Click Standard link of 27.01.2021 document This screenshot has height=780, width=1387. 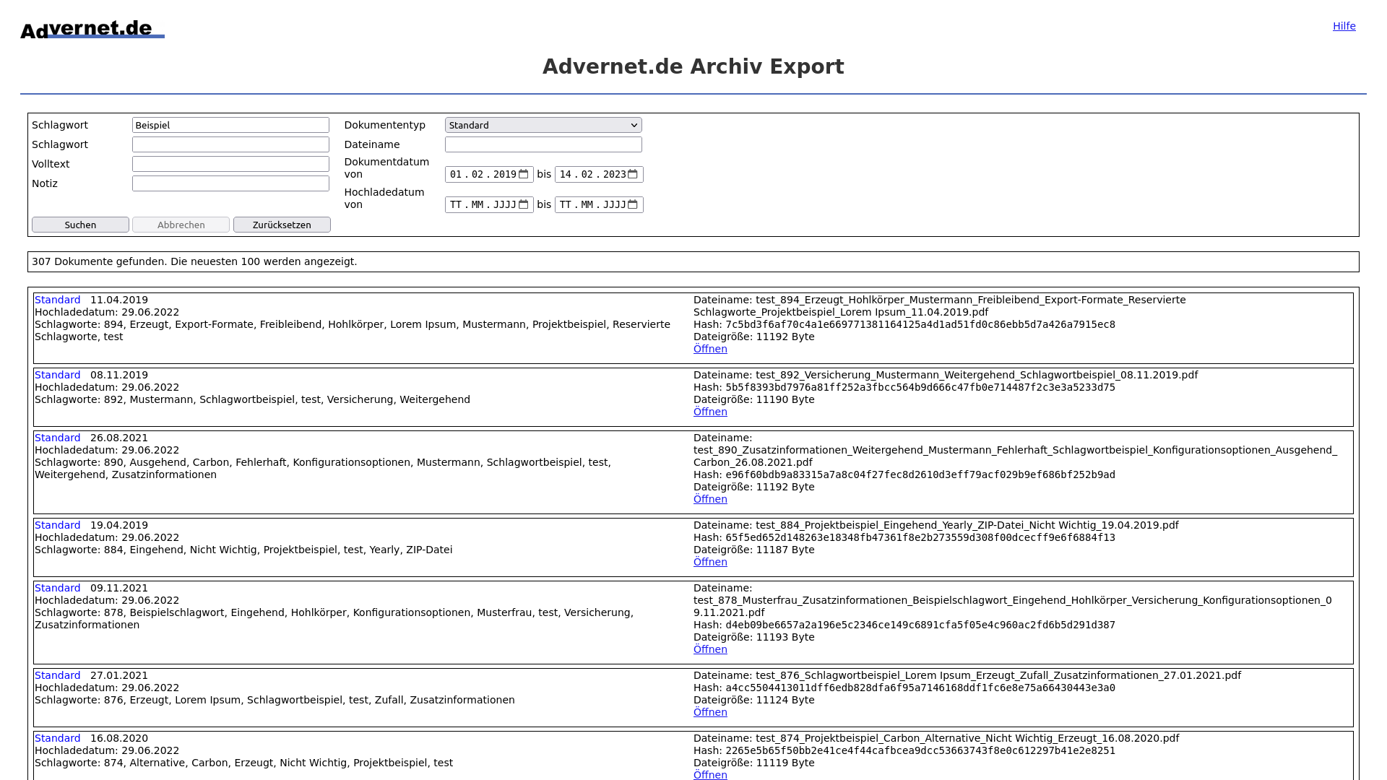(x=58, y=675)
